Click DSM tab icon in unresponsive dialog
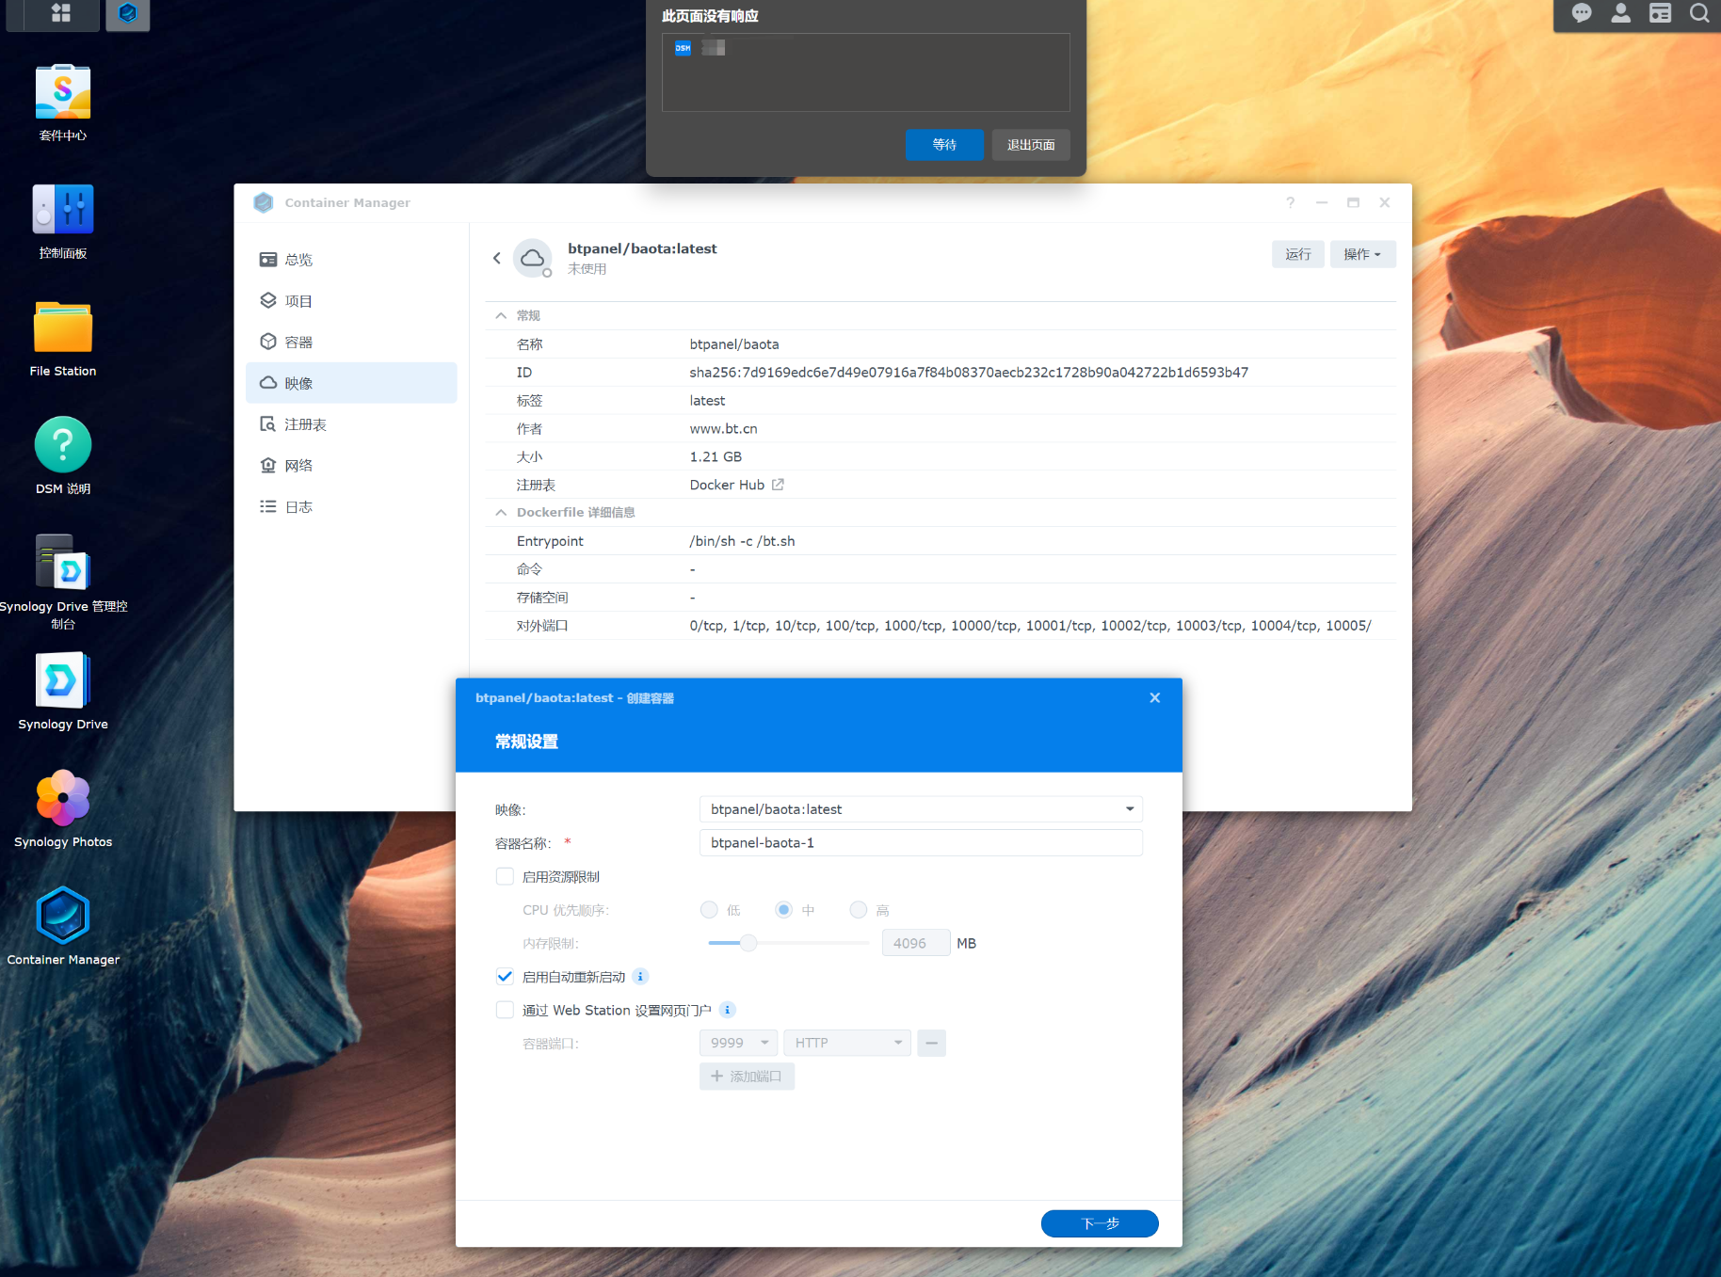Viewport: 1721px width, 1277px height. (x=683, y=47)
